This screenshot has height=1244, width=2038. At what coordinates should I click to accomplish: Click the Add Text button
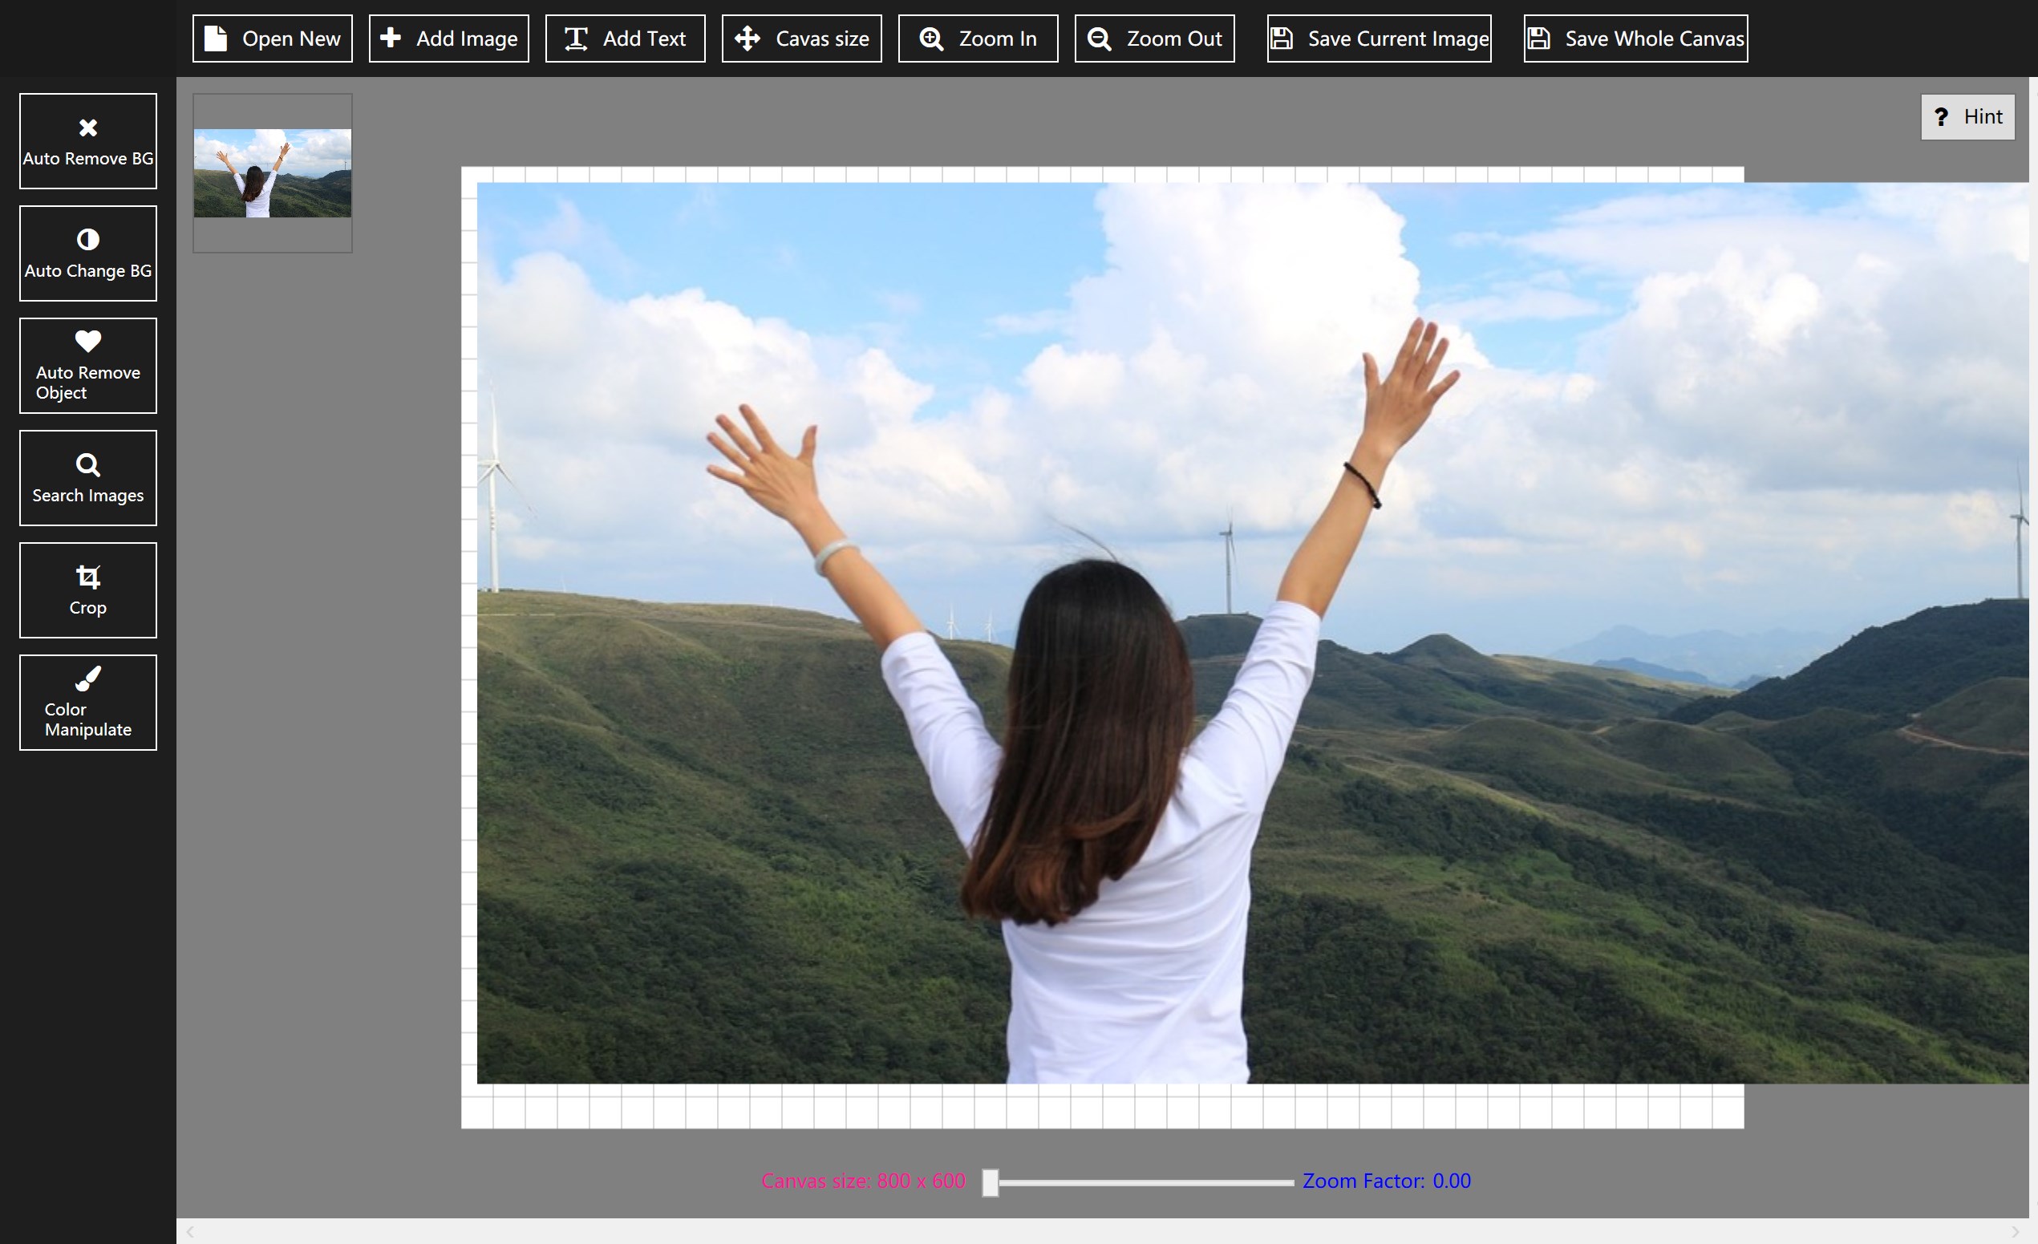click(x=625, y=38)
